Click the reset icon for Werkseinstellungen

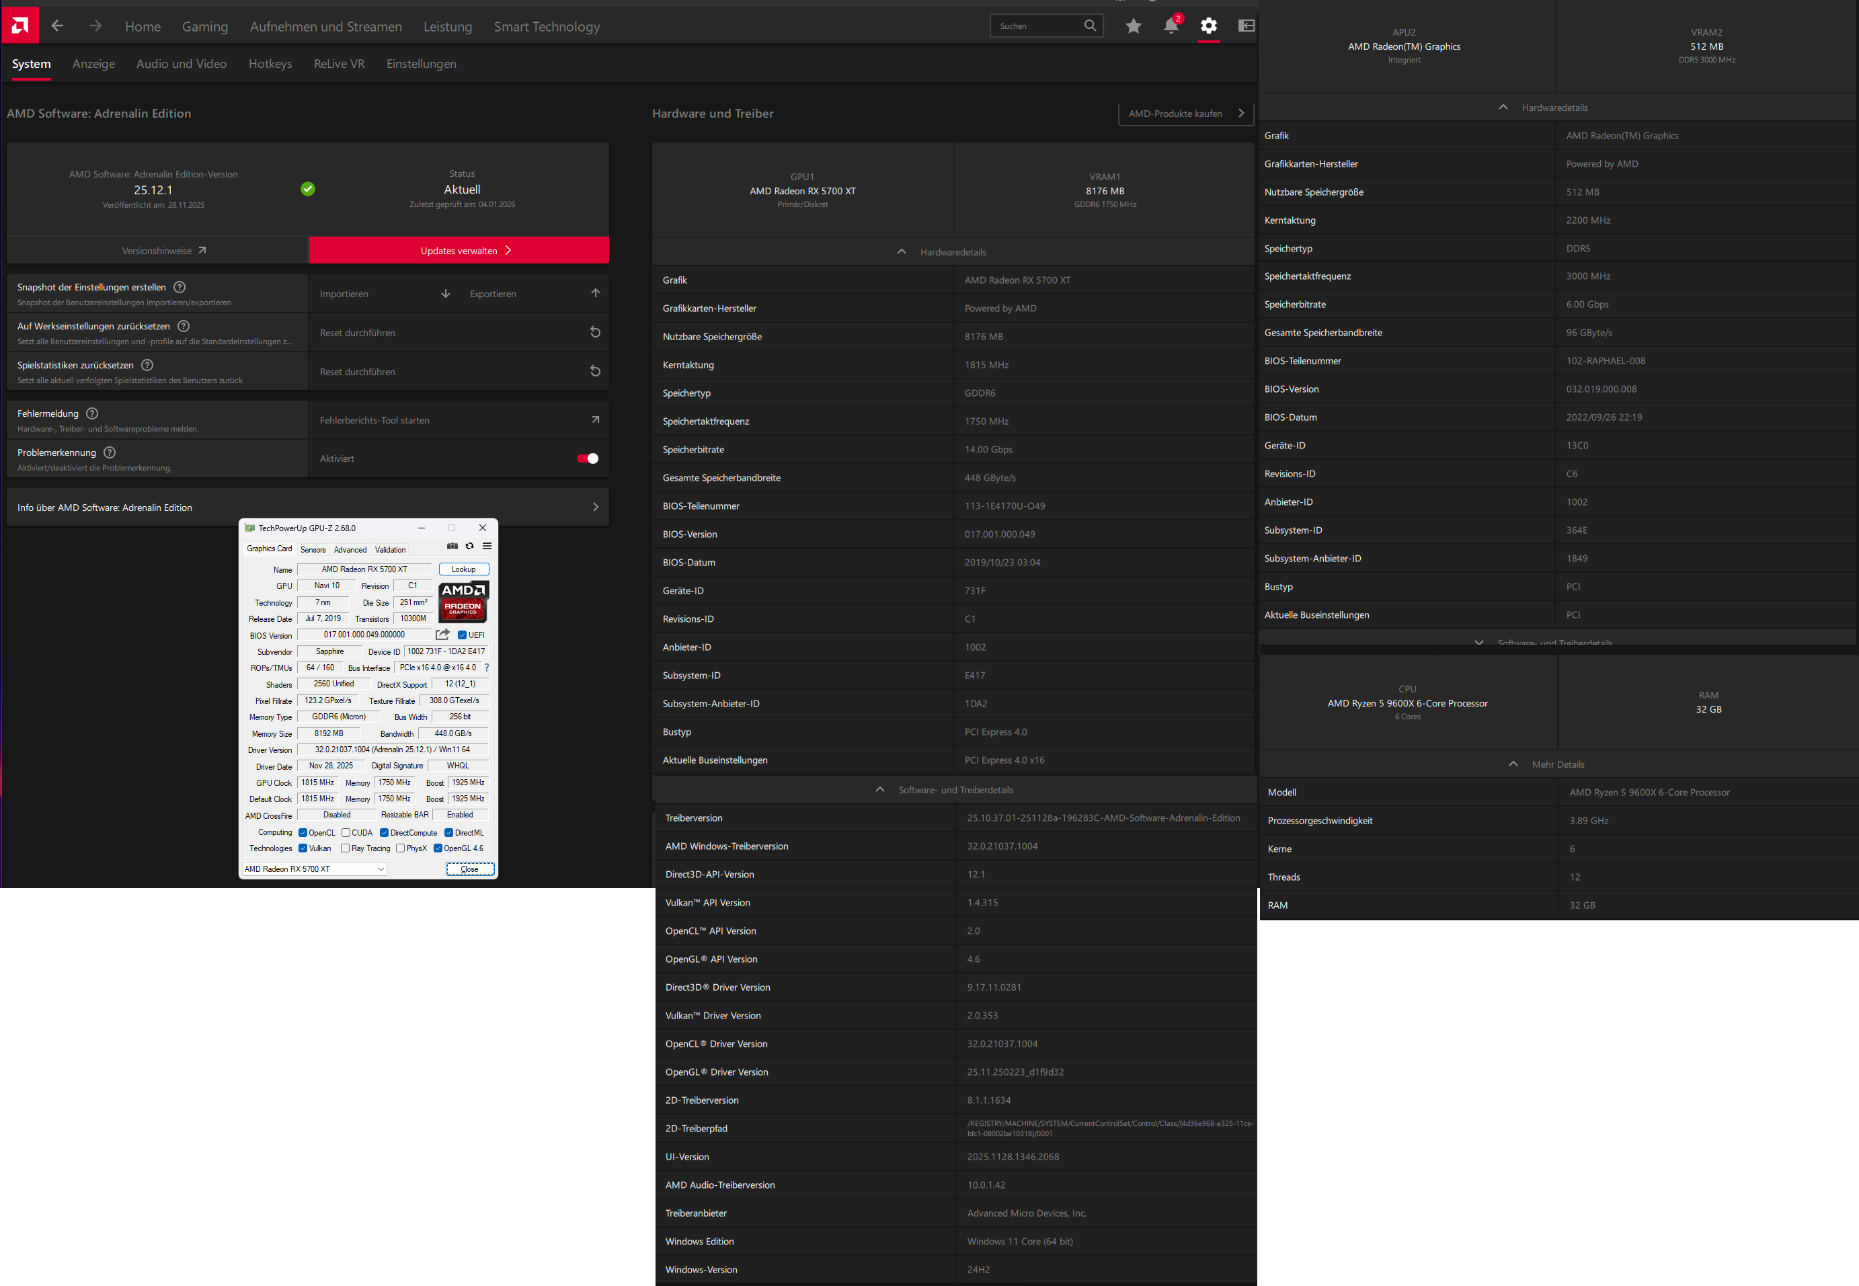(596, 332)
